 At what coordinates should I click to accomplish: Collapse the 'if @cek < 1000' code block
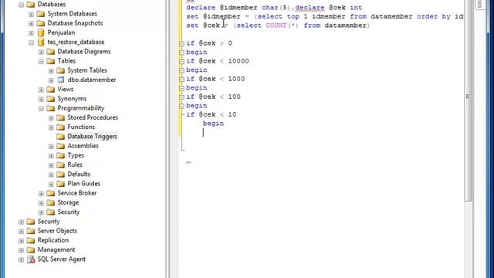pyautogui.click(x=182, y=79)
